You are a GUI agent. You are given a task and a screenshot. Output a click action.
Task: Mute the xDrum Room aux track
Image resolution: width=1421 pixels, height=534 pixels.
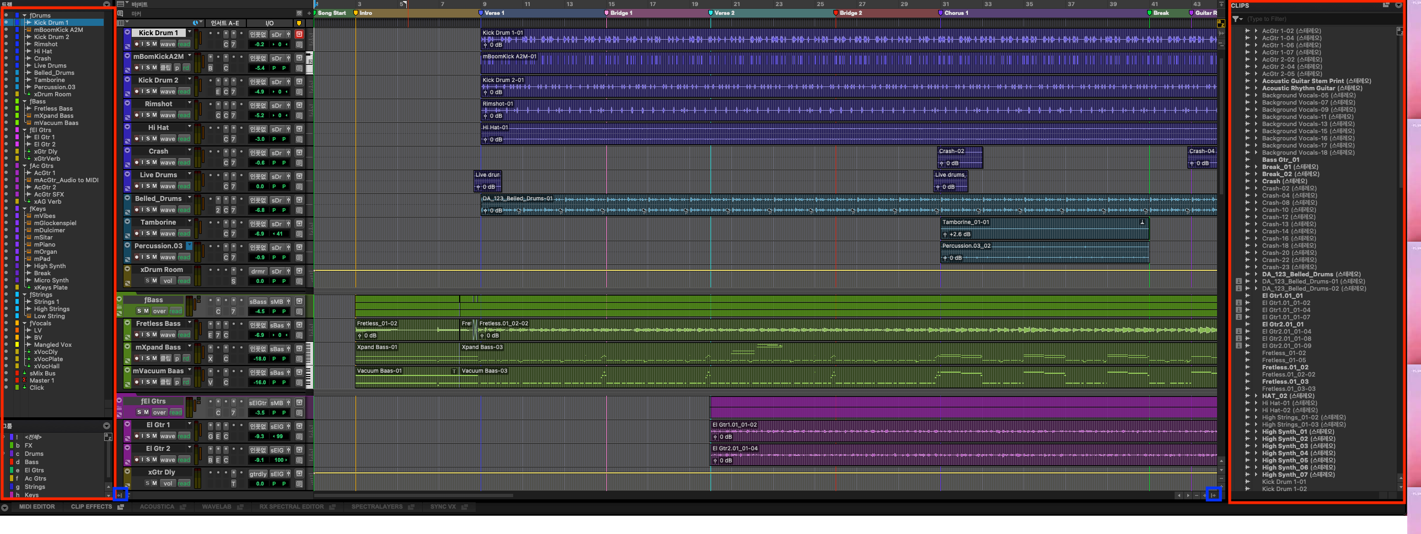pyautogui.click(x=154, y=281)
